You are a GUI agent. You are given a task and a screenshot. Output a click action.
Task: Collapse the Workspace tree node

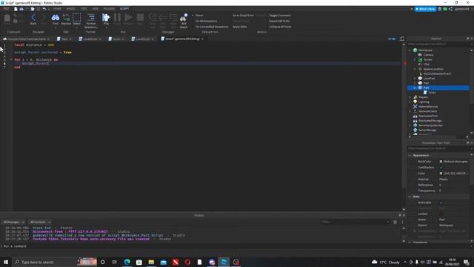coord(410,50)
